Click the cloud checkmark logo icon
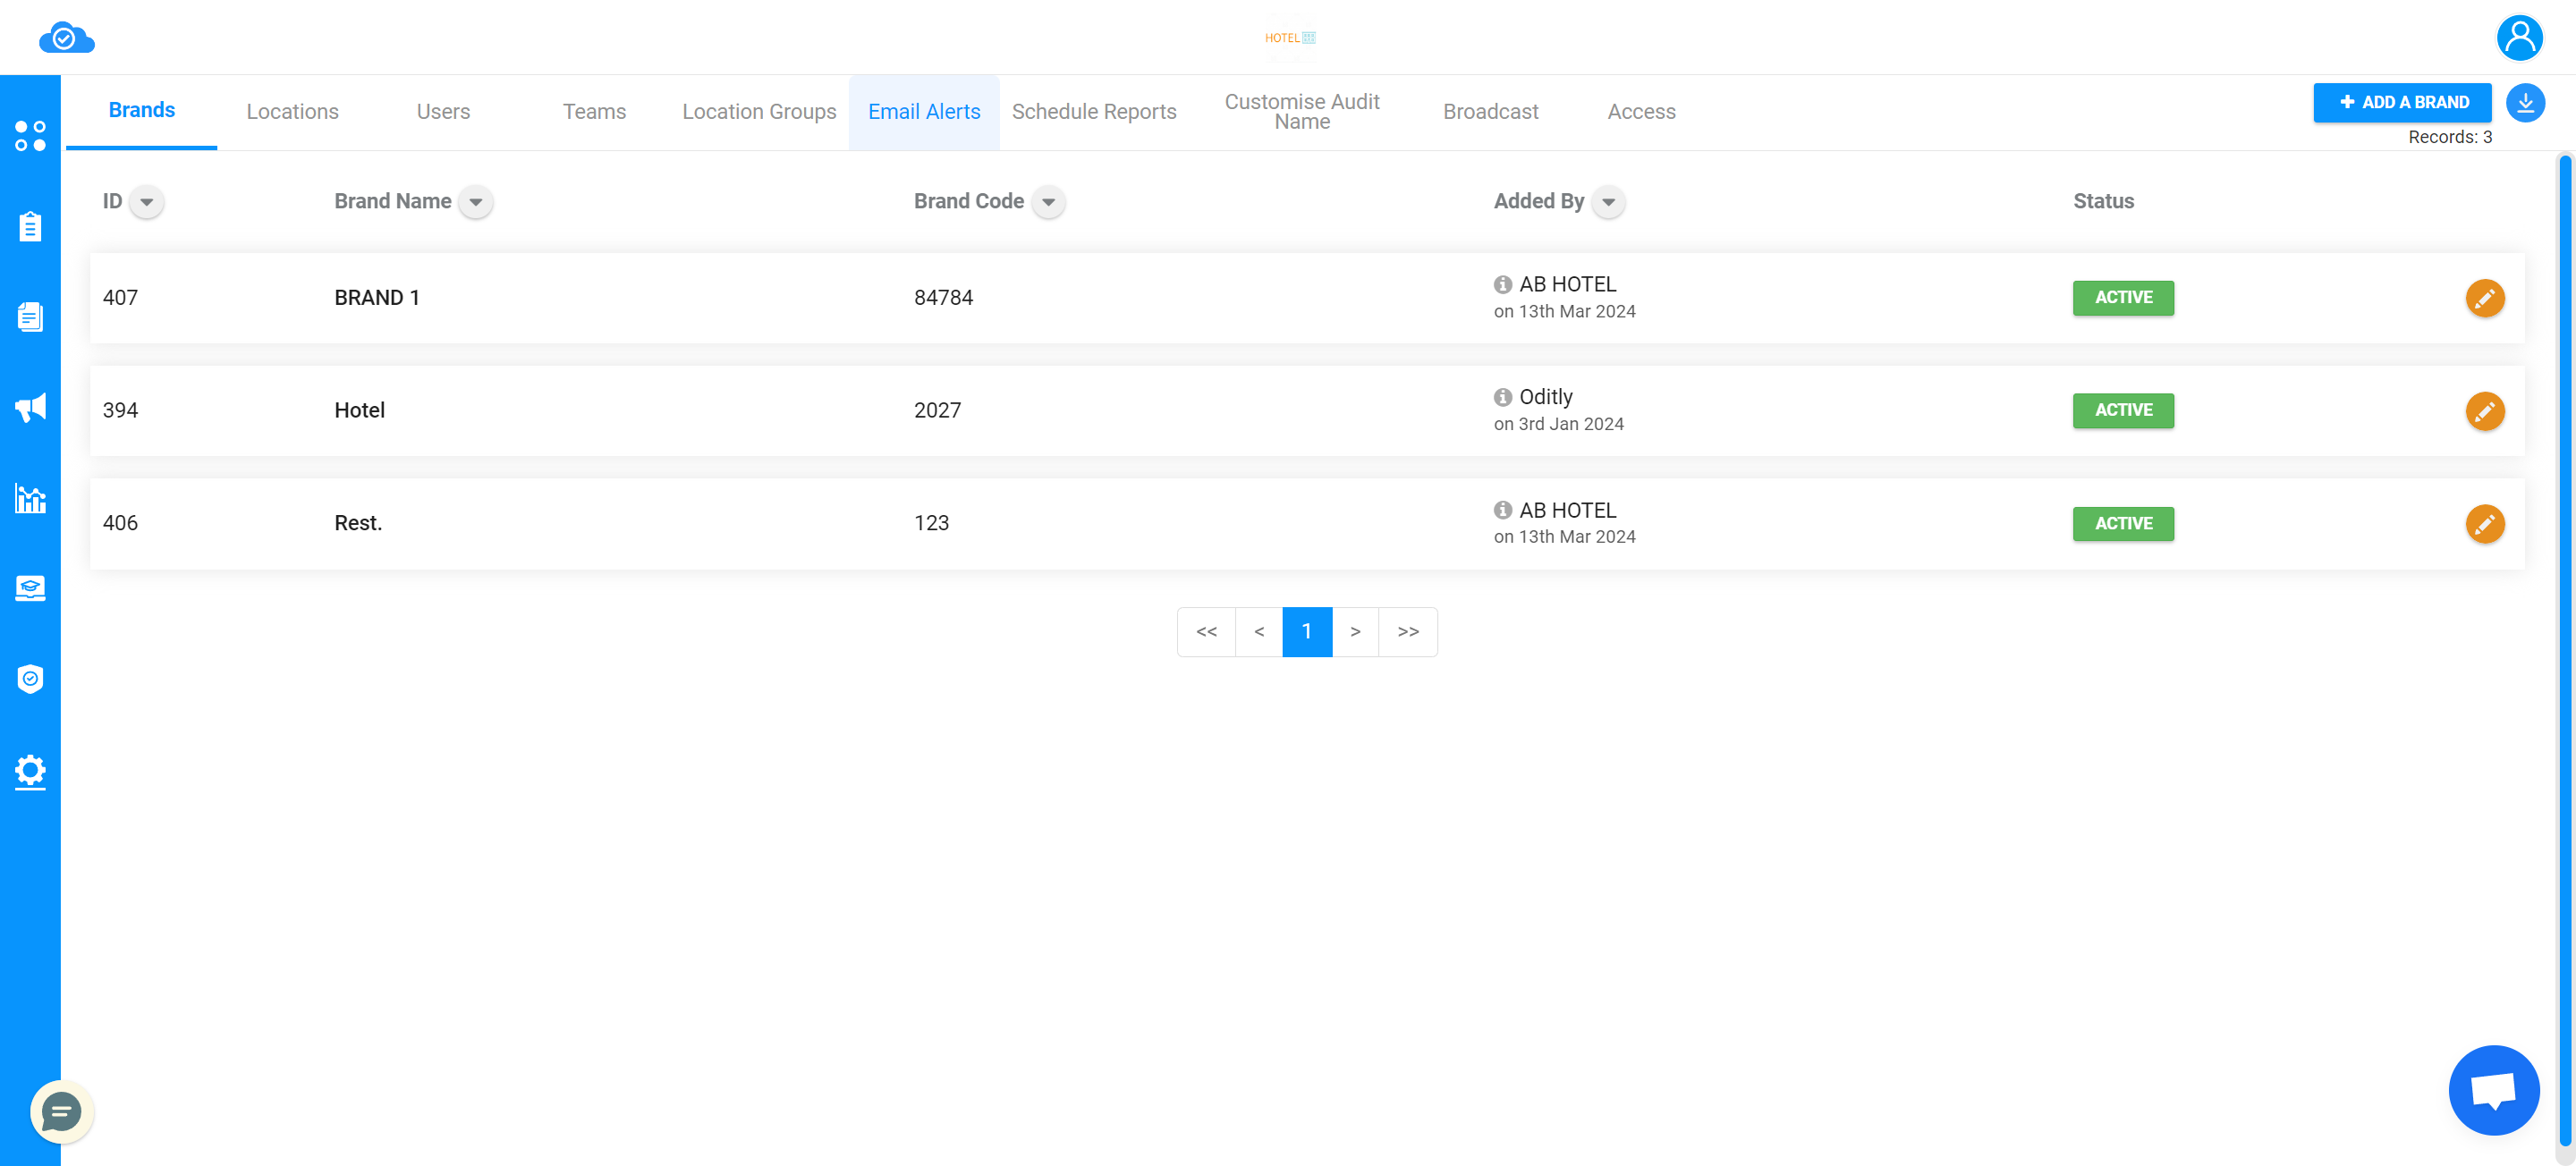Viewport: 2576px width, 1166px height. [66, 38]
